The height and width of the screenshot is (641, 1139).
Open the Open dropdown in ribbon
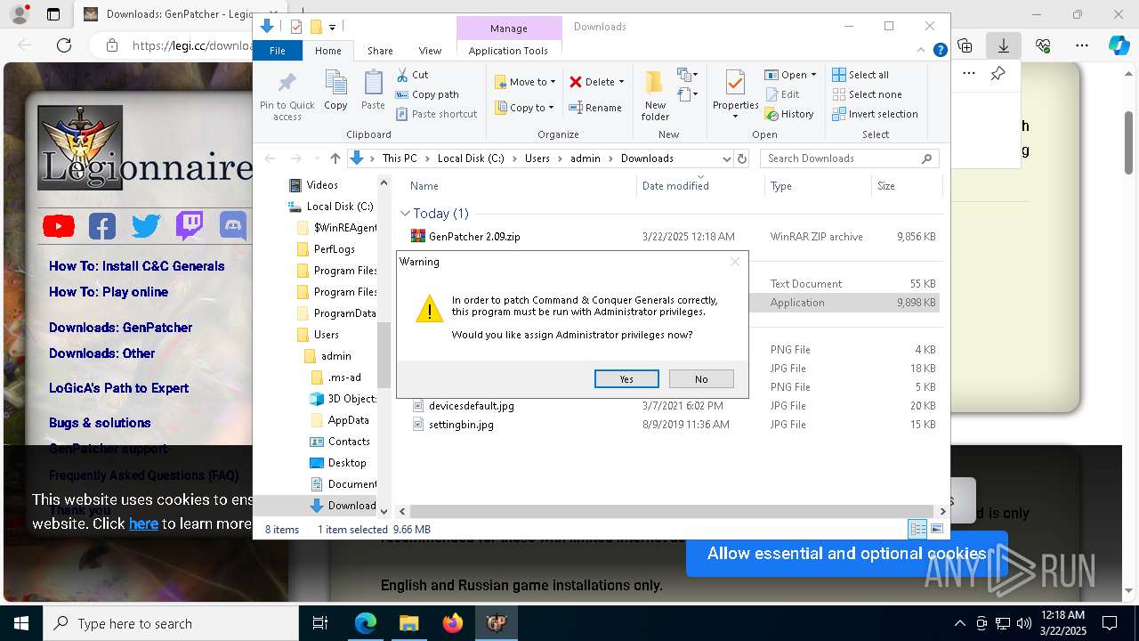[x=790, y=75]
